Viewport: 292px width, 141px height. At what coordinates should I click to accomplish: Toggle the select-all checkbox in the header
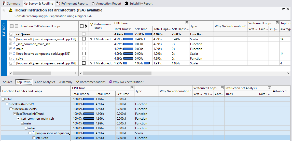pos(82,26)
